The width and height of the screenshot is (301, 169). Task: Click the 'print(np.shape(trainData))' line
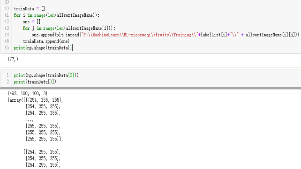[x=43, y=48]
